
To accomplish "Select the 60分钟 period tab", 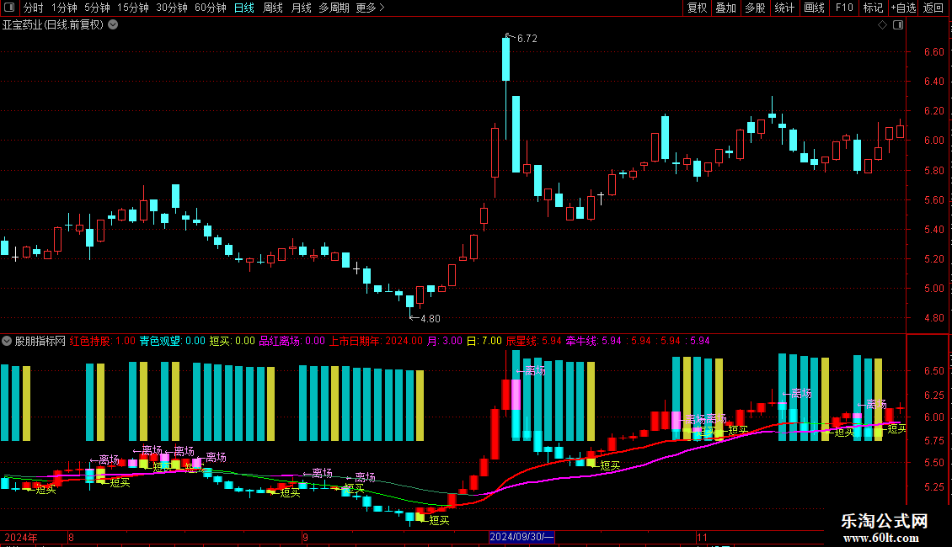I will coord(211,8).
